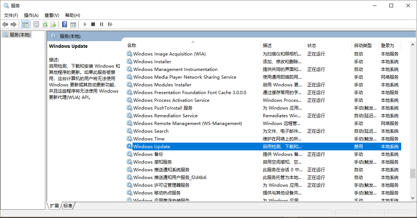
Task: Click gear icon of Windows Modules Installer
Action: 129,85
